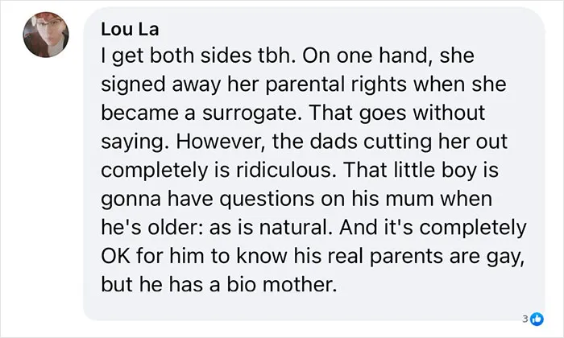Click the word 'However' in the comment
This screenshot has height=338, width=564.
[220, 142]
